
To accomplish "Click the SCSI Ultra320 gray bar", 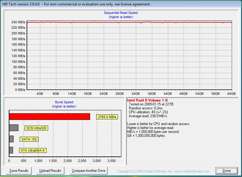I will [14, 128].
